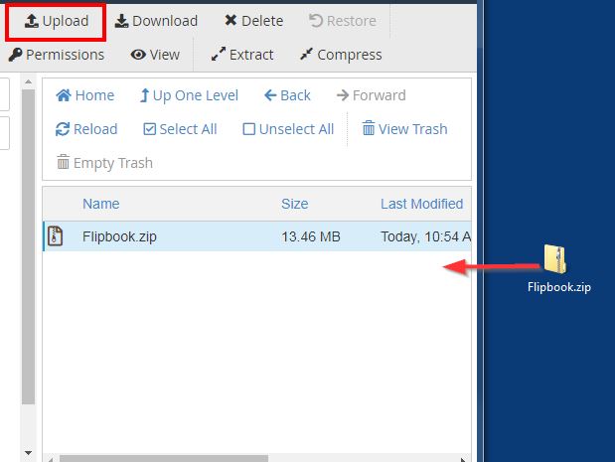Screen dimensions: 615x462
Task: Sort files by Size column
Action: 294,204
